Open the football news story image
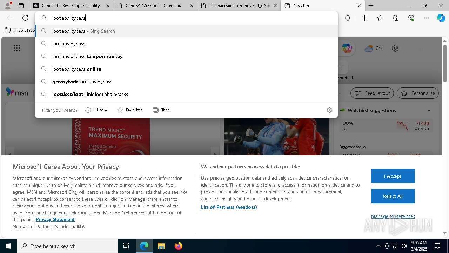 277,136
